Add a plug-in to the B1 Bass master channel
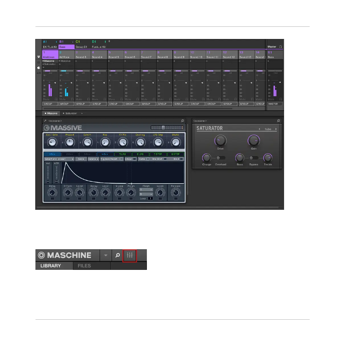 click(268, 61)
